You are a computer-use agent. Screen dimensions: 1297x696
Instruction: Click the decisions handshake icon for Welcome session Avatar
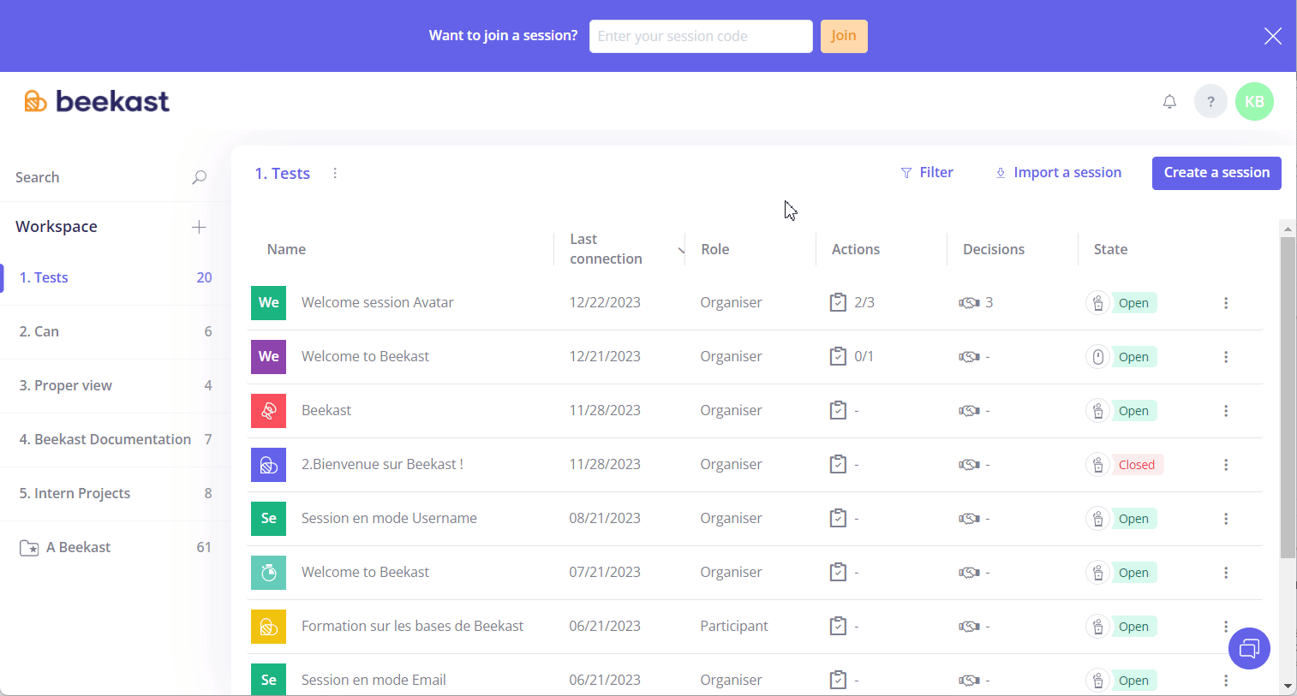[x=969, y=302]
